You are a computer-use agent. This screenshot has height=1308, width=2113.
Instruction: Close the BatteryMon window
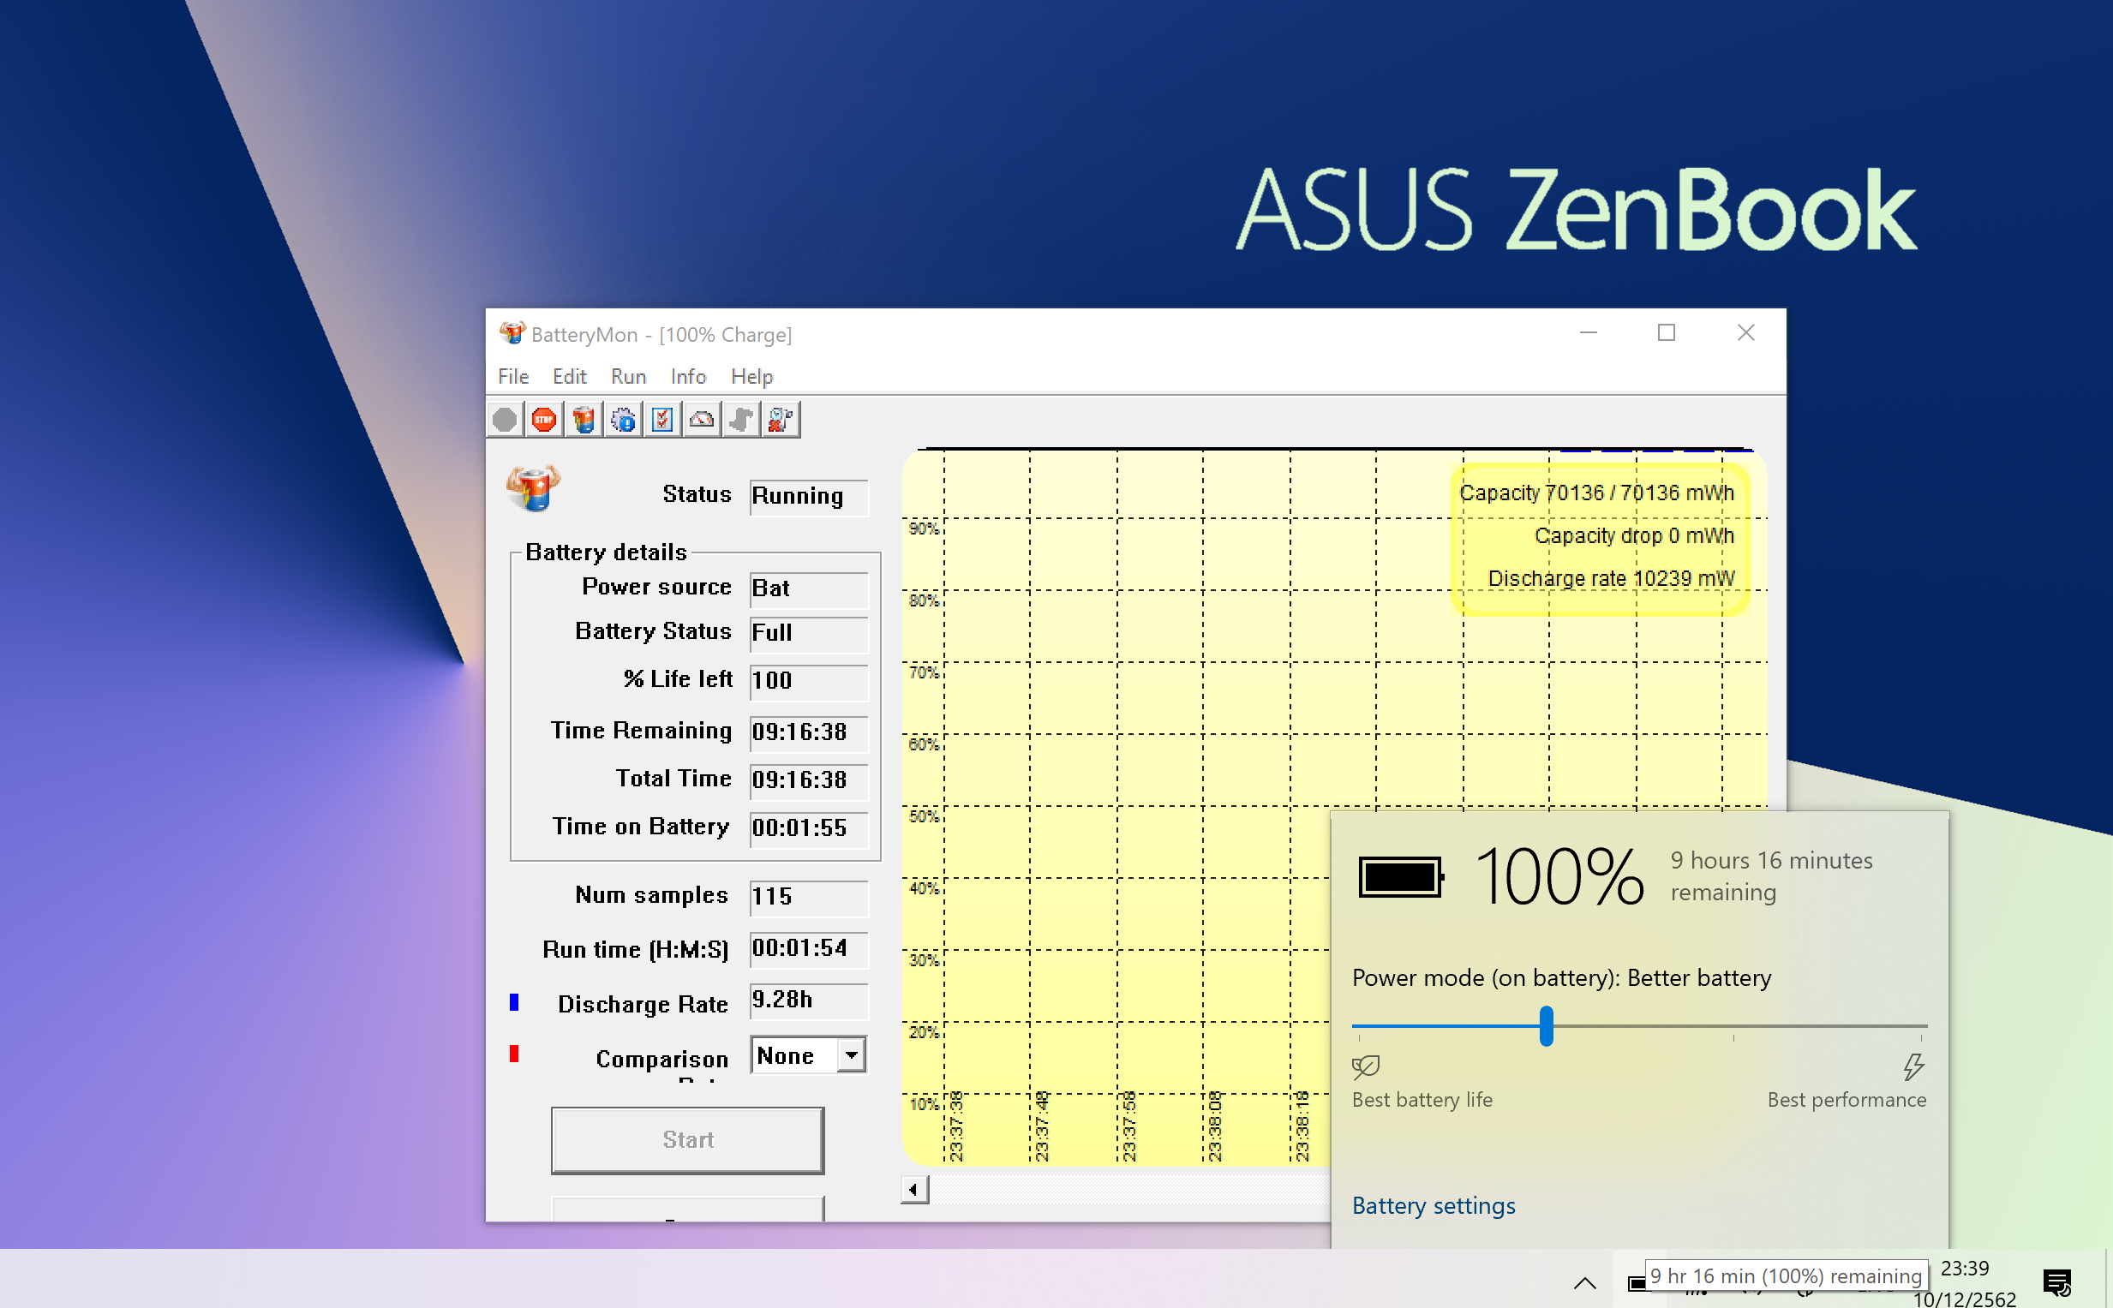point(1745,333)
